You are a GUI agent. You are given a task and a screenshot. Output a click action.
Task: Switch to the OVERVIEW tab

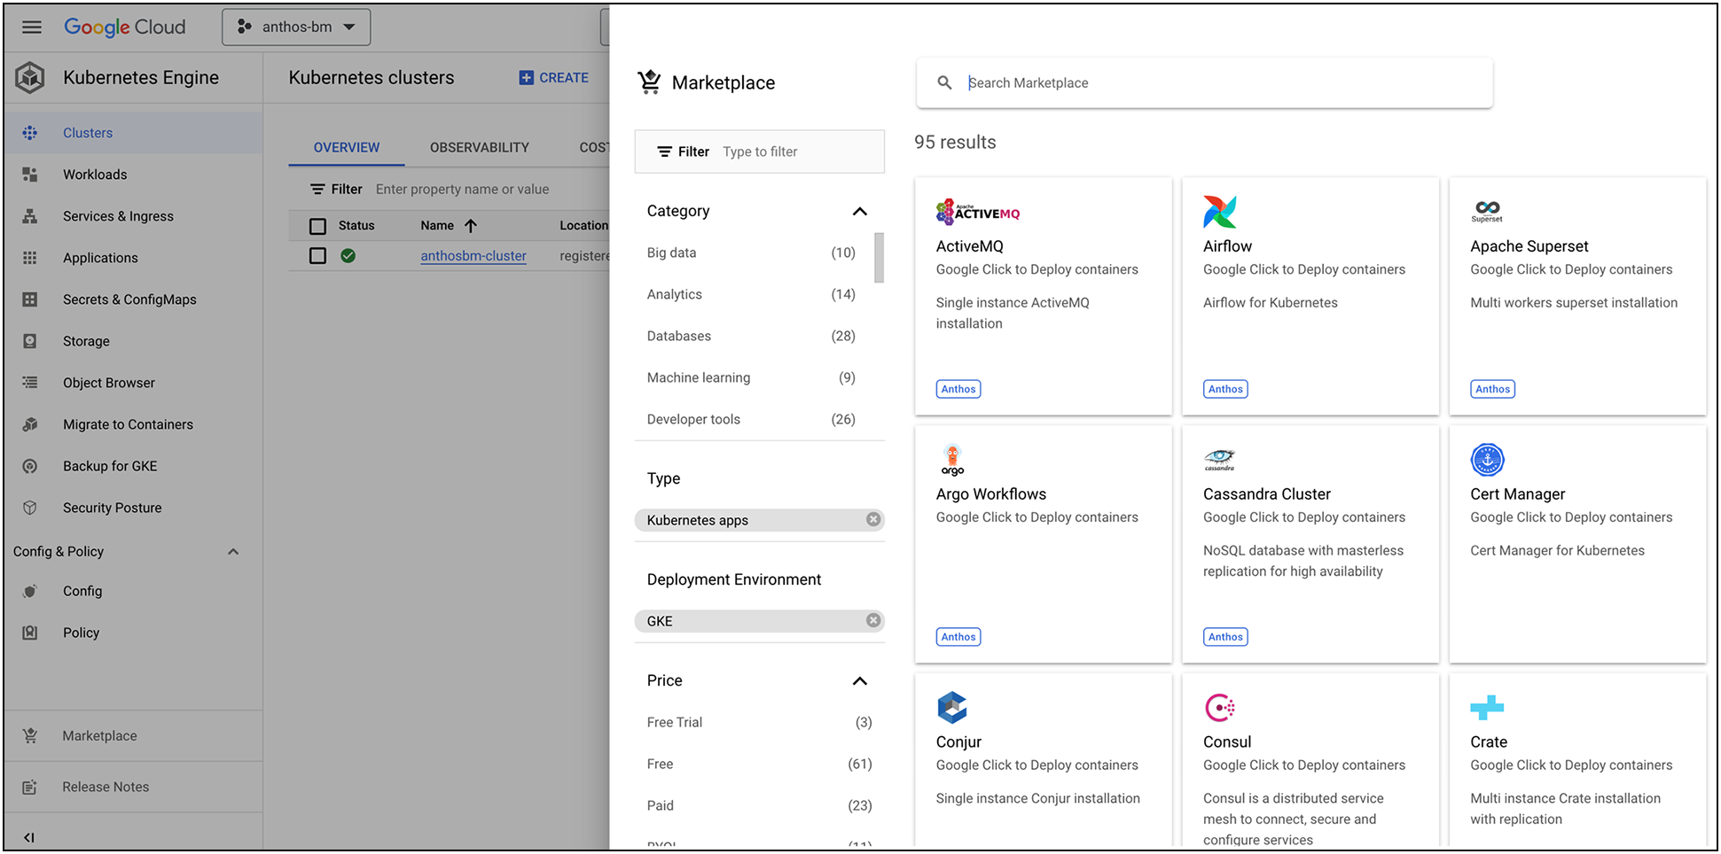(347, 147)
